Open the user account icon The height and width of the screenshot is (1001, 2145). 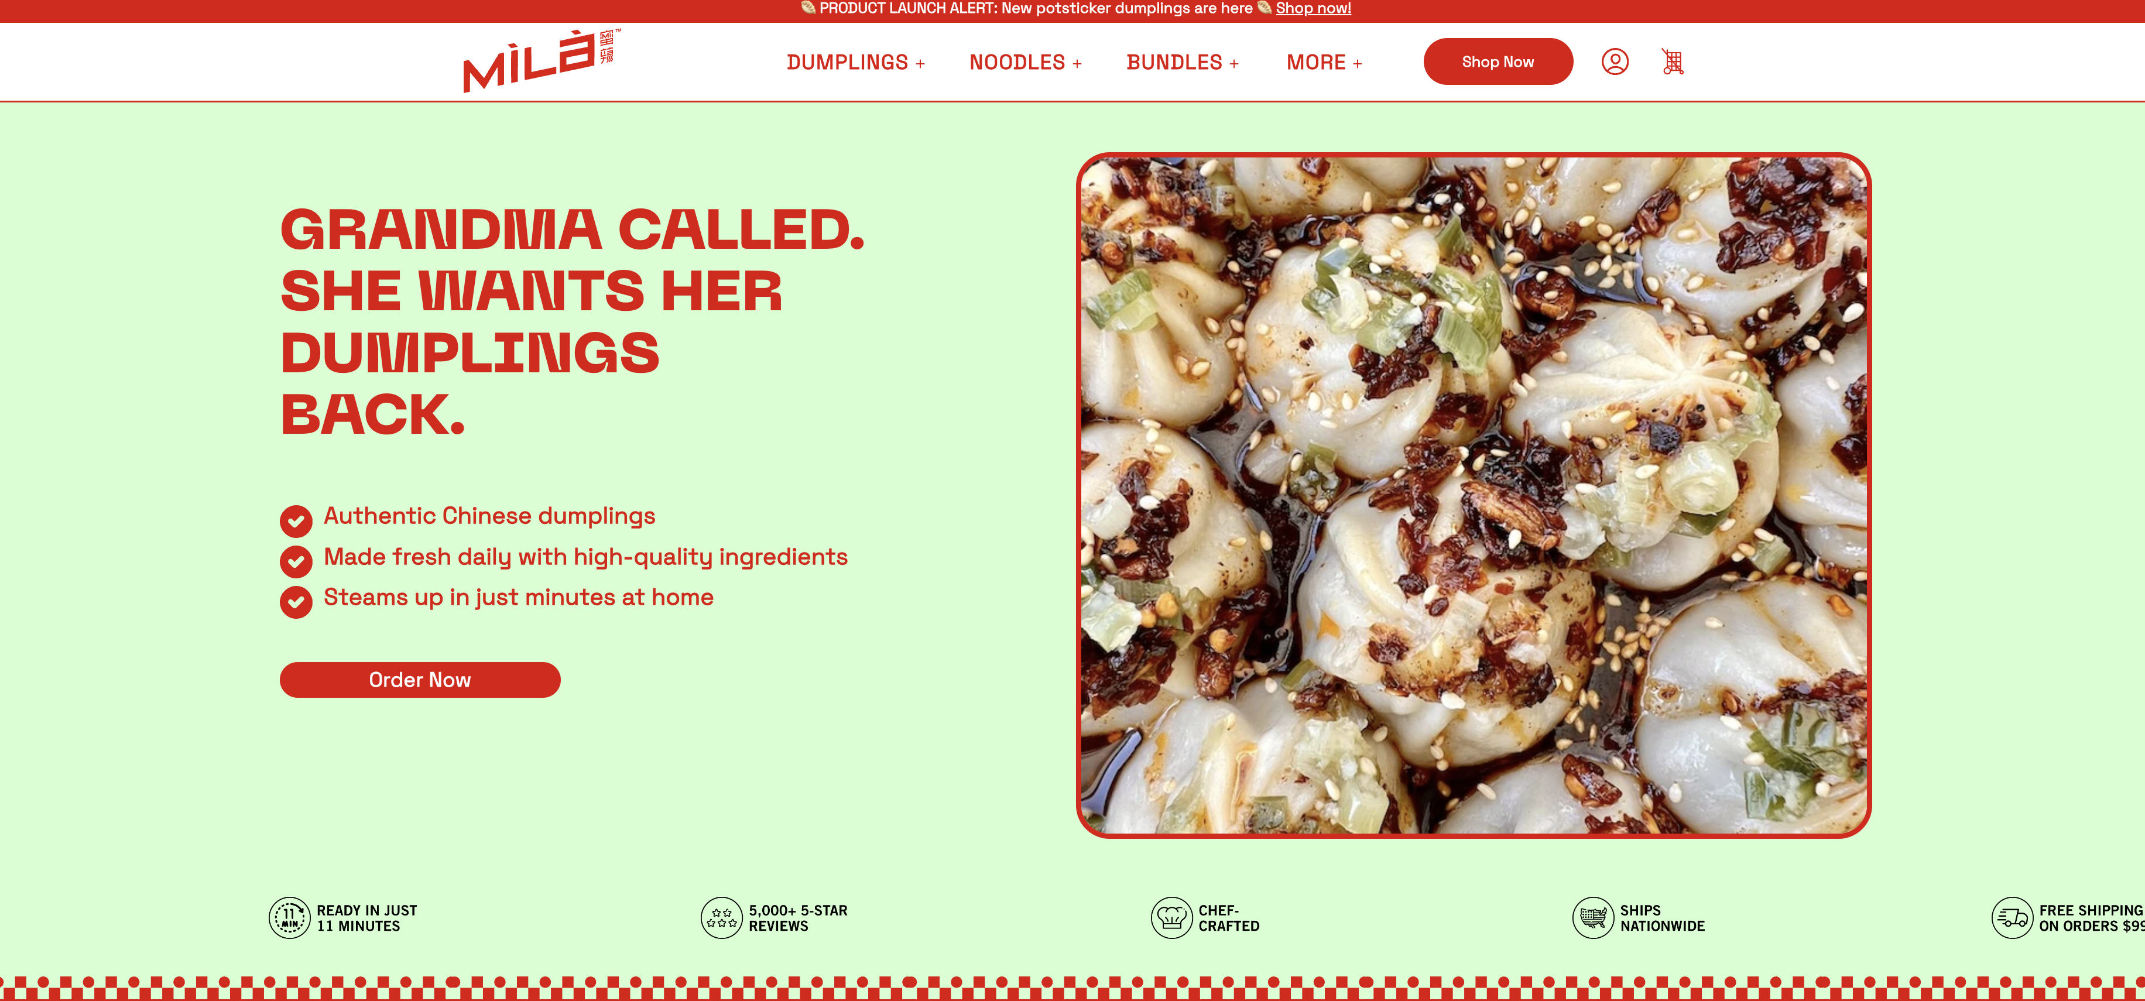coord(1615,61)
